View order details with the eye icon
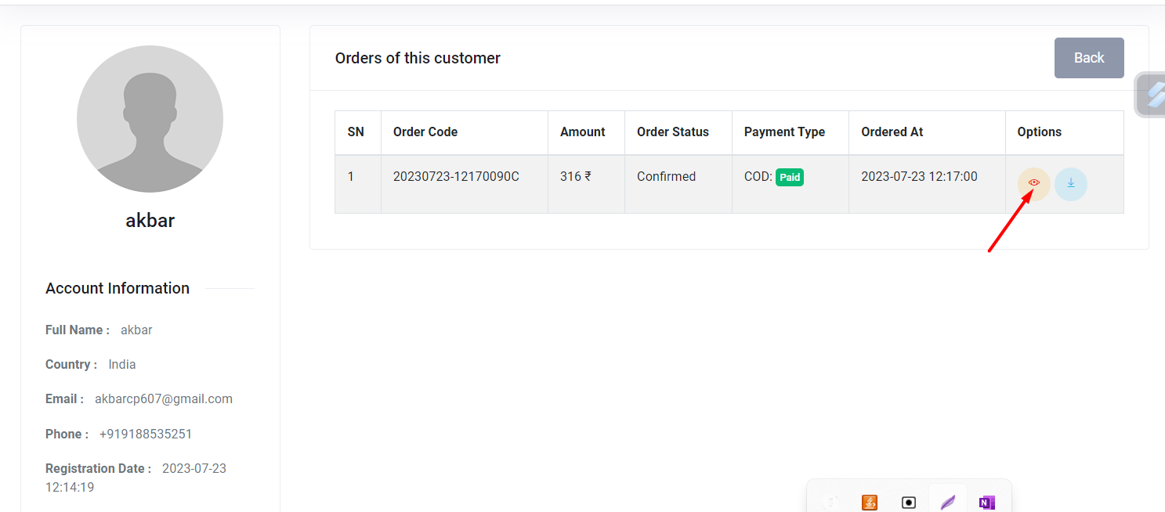 point(1033,184)
